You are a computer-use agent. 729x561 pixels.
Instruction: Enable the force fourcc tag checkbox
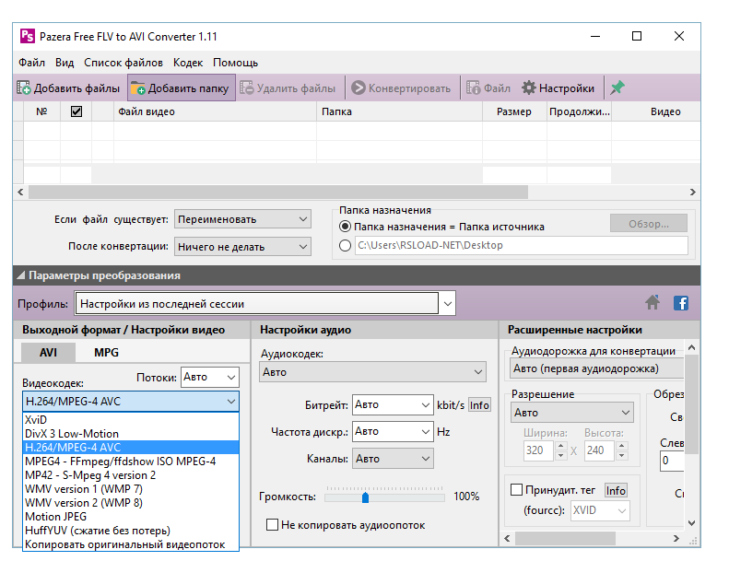pyautogui.click(x=516, y=490)
